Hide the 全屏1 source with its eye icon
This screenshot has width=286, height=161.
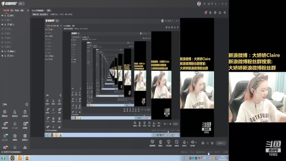[3, 15]
